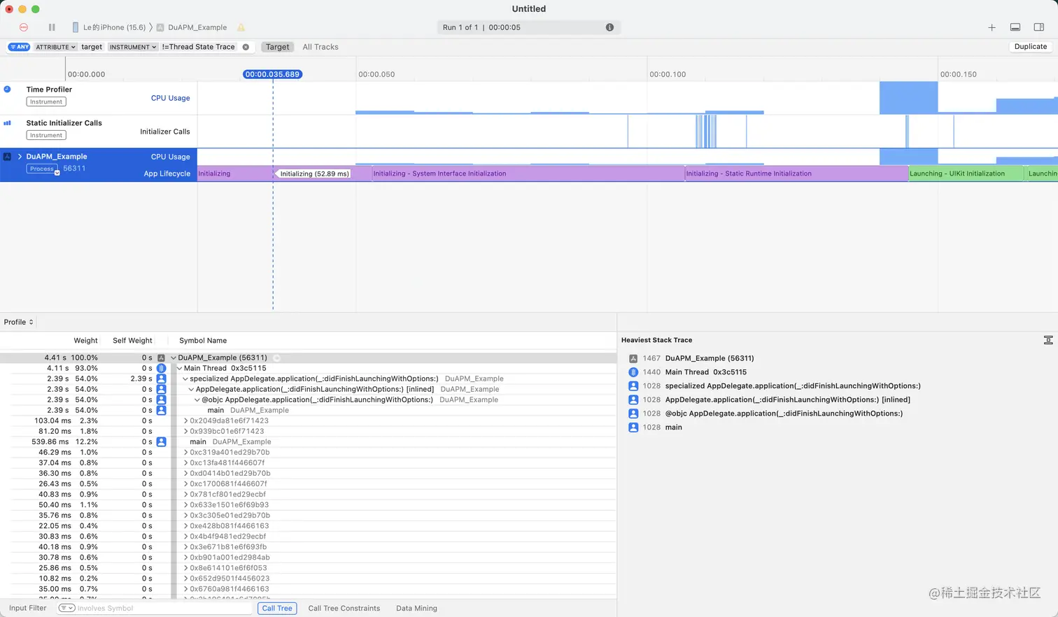Collapse the Main Thread 0x3c5115 row

pyautogui.click(x=180, y=368)
